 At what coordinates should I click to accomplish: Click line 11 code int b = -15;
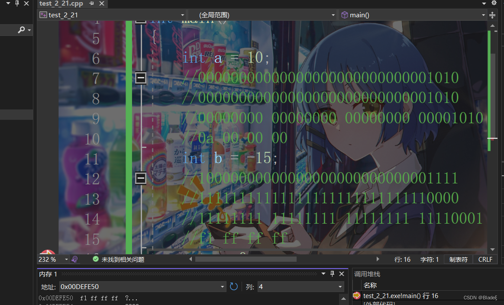pyautogui.click(x=229, y=158)
